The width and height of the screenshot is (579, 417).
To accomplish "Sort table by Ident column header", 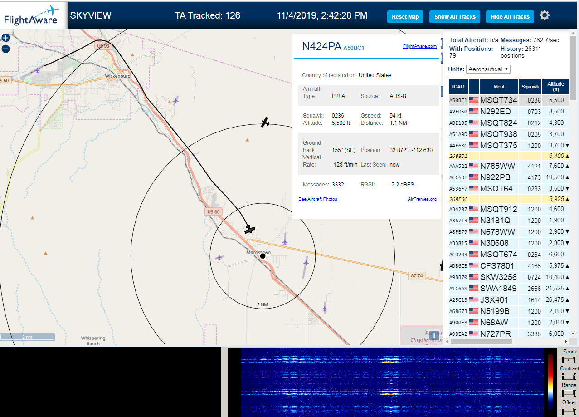I will (x=499, y=87).
